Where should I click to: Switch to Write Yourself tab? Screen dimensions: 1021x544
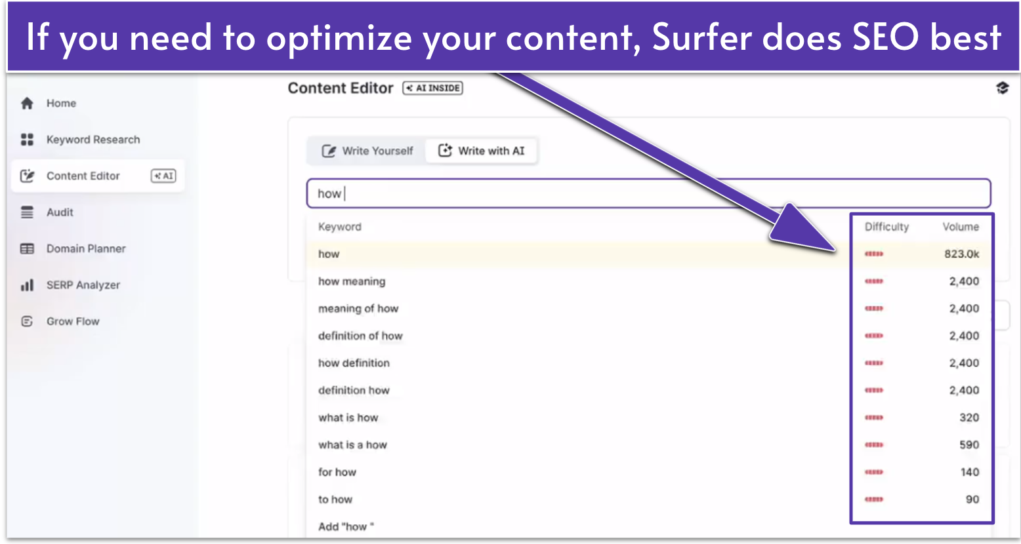pos(367,151)
